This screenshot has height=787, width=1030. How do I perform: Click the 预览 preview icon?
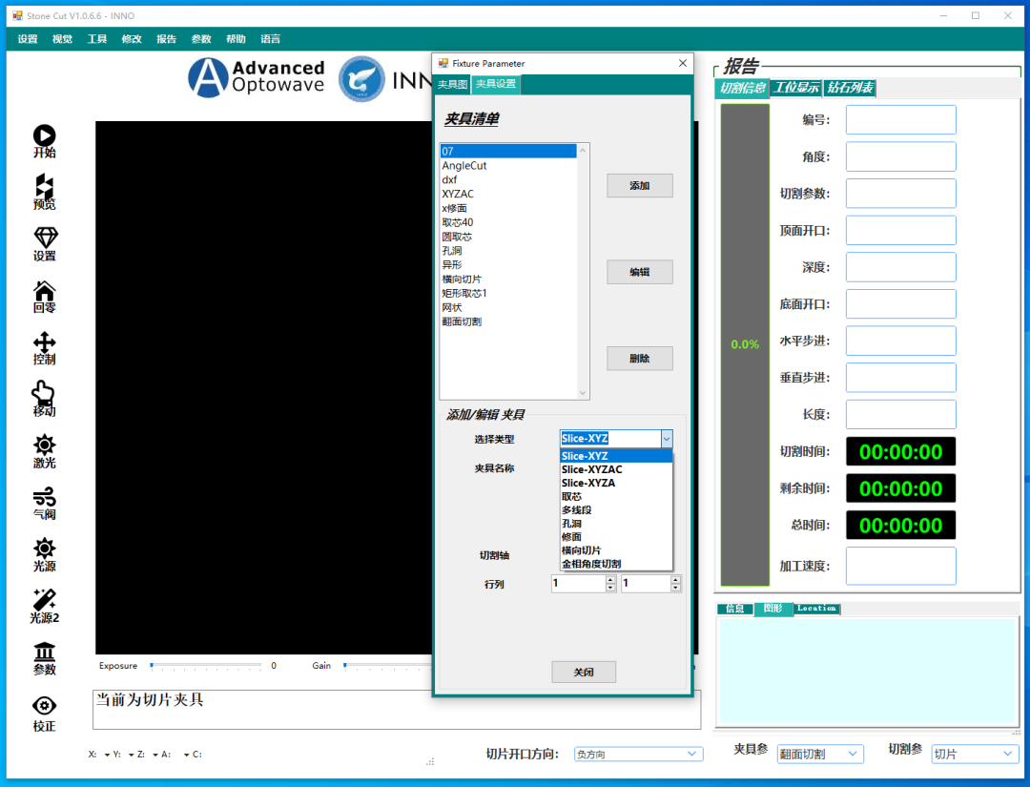44,187
